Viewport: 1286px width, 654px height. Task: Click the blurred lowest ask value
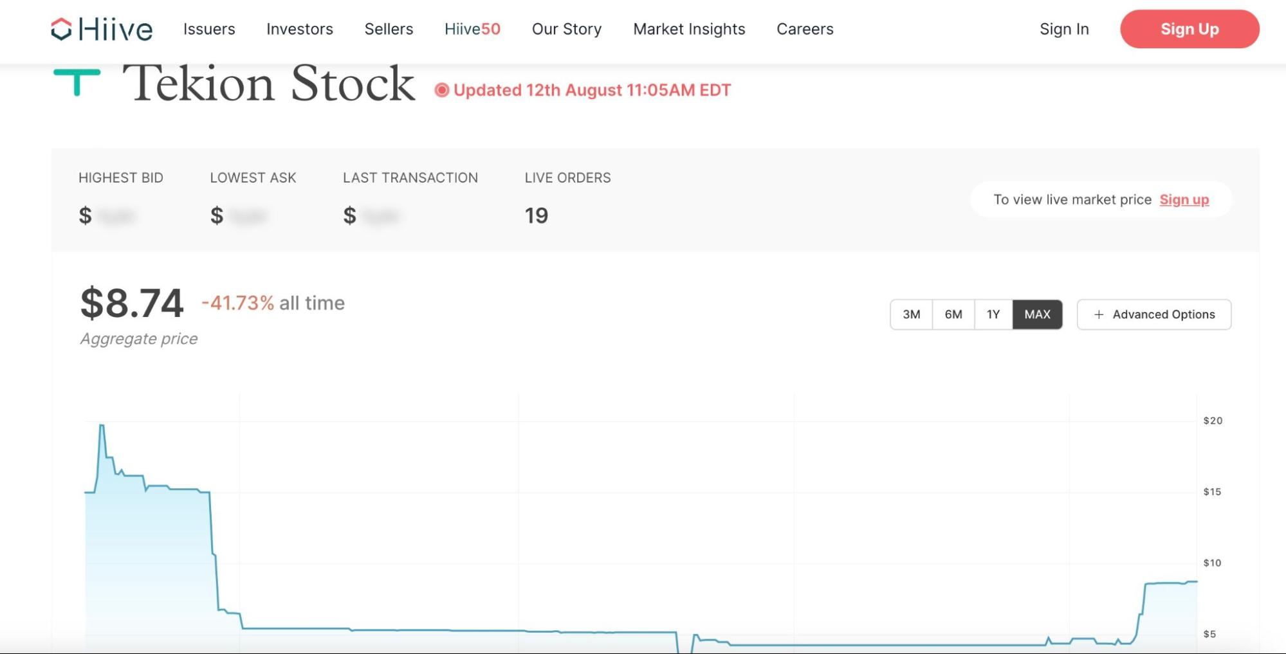pyautogui.click(x=248, y=216)
